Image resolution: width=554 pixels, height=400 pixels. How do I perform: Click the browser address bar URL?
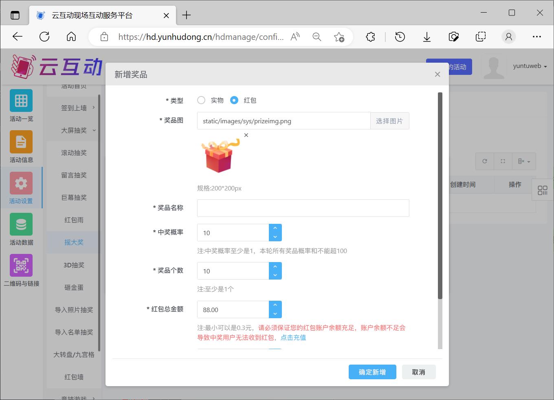201,37
